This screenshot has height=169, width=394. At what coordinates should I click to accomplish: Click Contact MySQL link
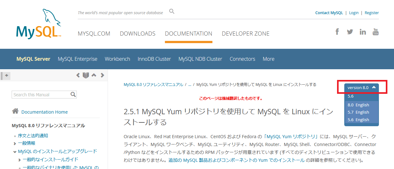coord(329,13)
